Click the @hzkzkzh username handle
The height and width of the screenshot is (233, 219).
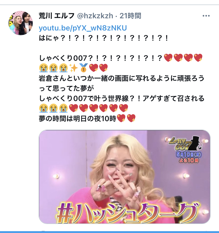(x=95, y=16)
